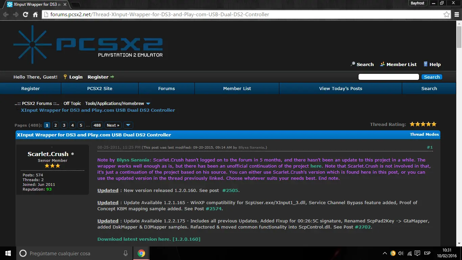Reload the current page
The image size is (462, 260).
[25, 15]
